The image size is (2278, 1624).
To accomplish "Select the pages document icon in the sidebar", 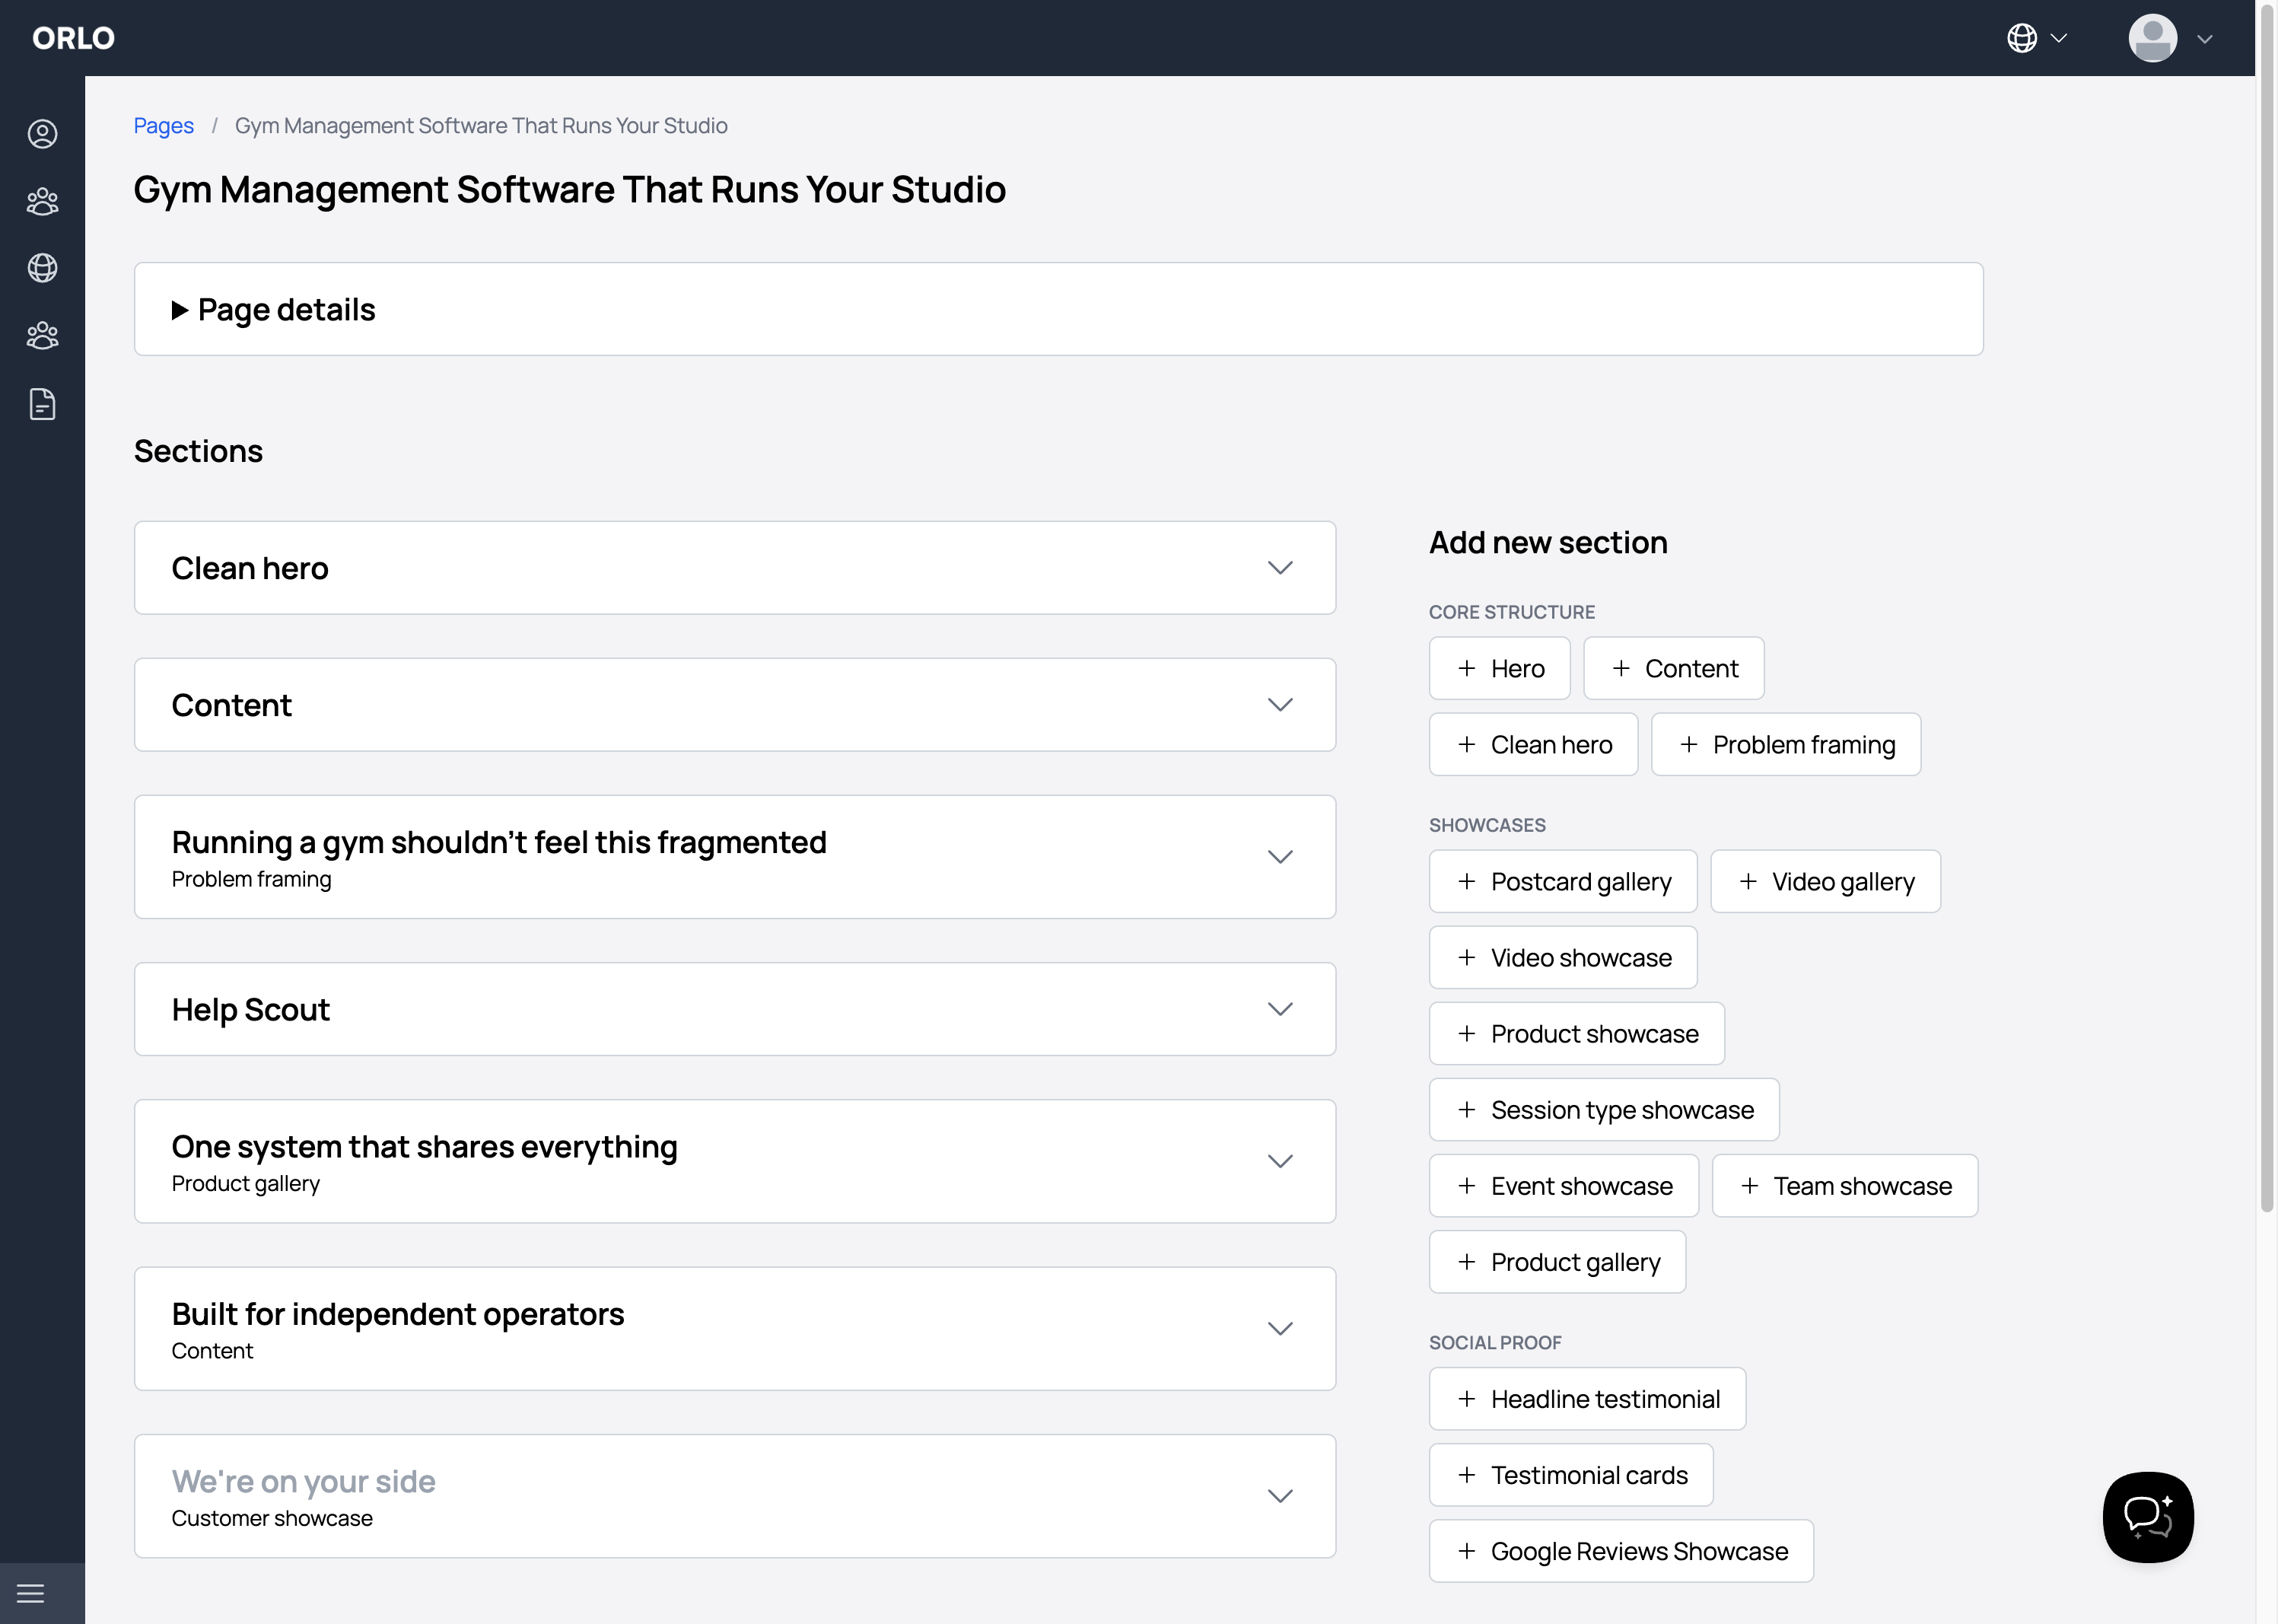I will coord(42,404).
